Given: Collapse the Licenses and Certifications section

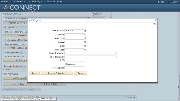Looking at the screenshot, I should click(5, 40).
